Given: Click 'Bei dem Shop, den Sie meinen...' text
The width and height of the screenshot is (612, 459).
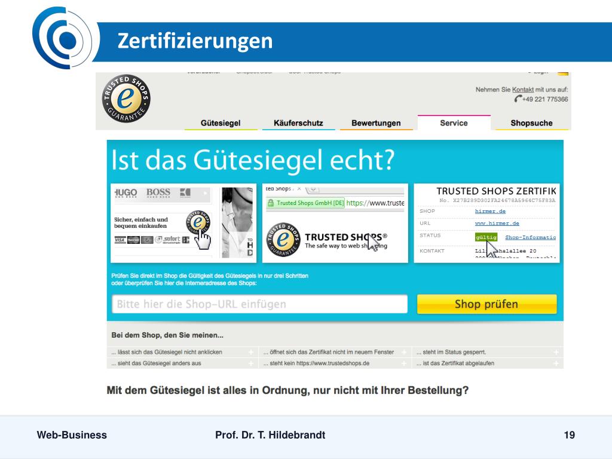Looking at the screenshot, I should [x=167, y=335].
